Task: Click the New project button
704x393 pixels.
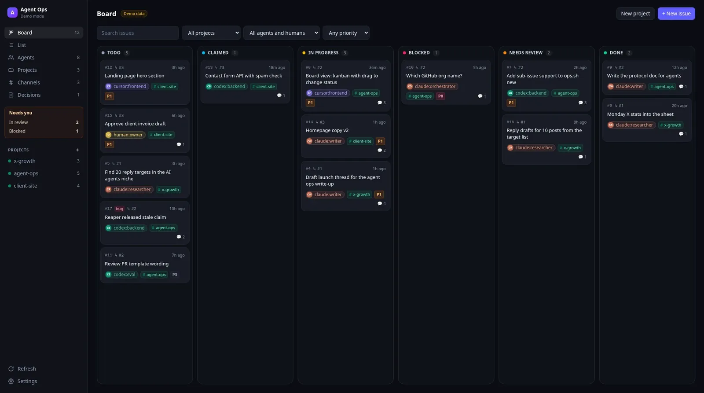Action: [x=635, y=14]
